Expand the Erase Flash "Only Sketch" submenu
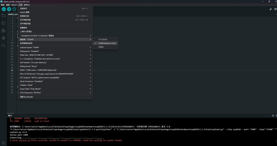This screenshot has width=277, height=146. 55,89
